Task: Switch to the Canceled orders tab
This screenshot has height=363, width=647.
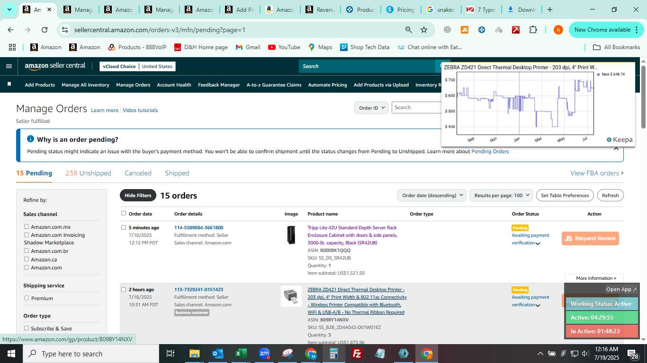Action: [138, 173]
